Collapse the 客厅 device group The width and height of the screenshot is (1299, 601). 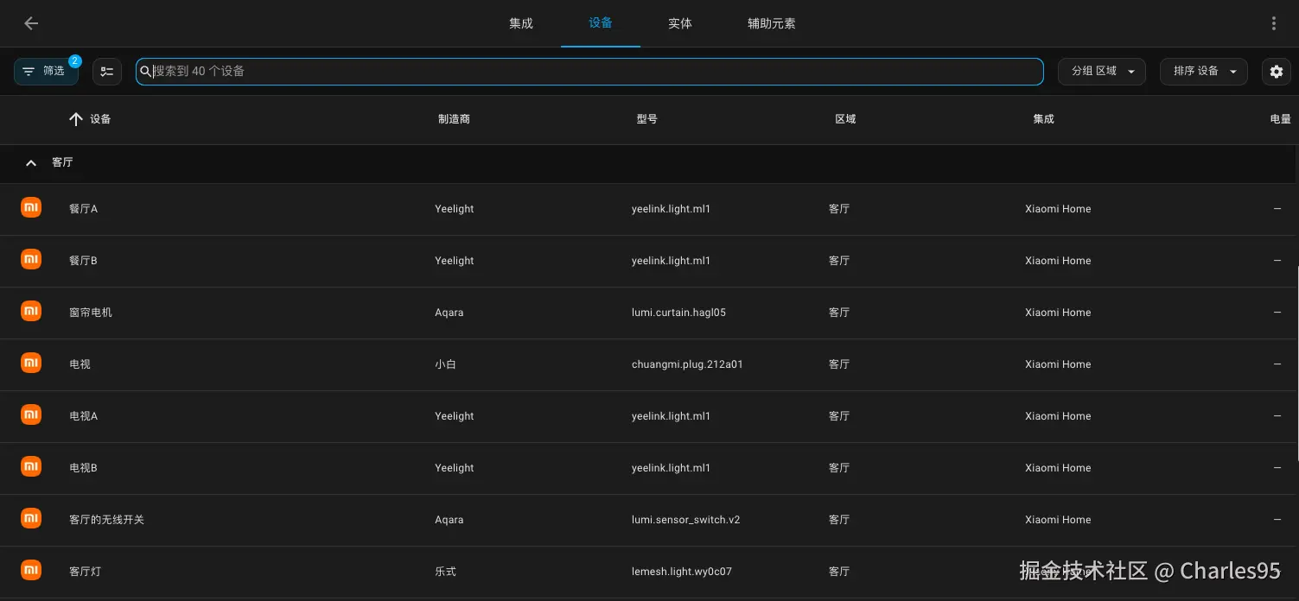tap(30, 162)
